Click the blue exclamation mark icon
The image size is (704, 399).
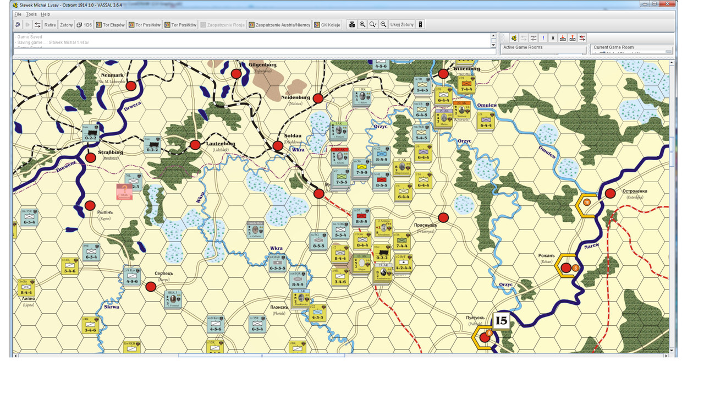(543, 38)
